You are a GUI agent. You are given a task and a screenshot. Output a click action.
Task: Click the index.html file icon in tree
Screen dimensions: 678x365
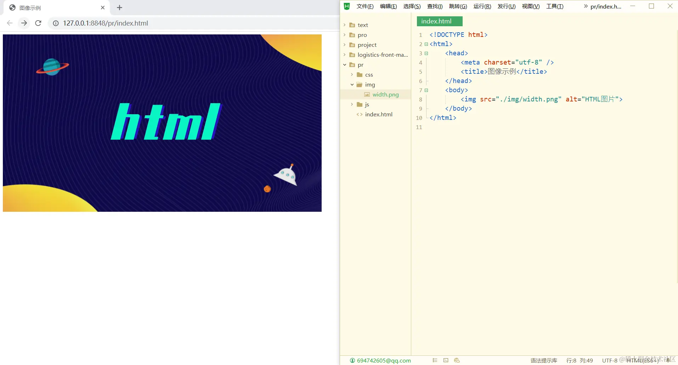pos(360,114)
